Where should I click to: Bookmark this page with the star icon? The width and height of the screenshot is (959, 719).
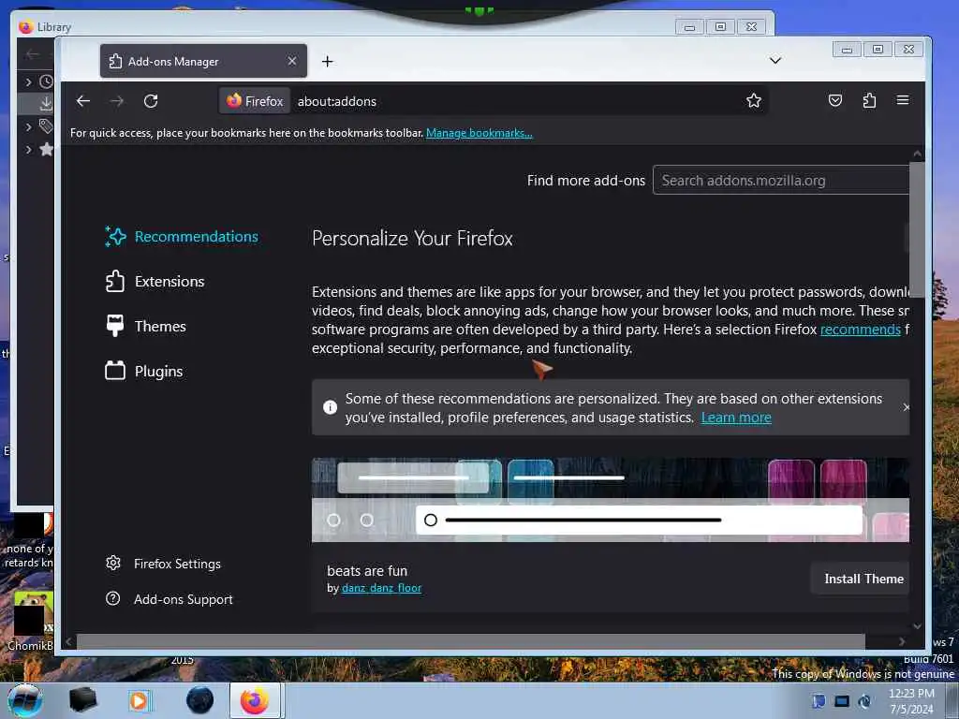[754, 101]
